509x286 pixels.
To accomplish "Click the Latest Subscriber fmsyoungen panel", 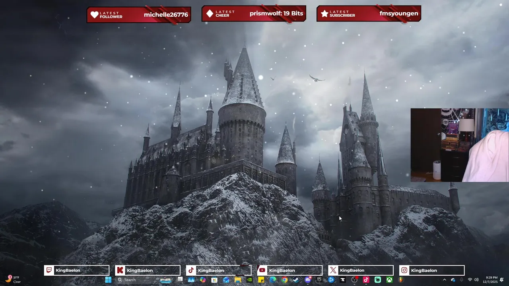I will click(369, 14).
